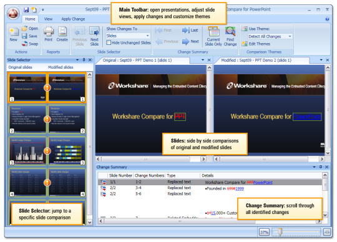
Task: Click the help question mark icon
Action: tap(327, 19)
